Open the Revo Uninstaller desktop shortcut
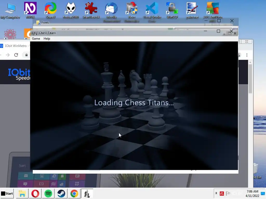 coord(132,10)
